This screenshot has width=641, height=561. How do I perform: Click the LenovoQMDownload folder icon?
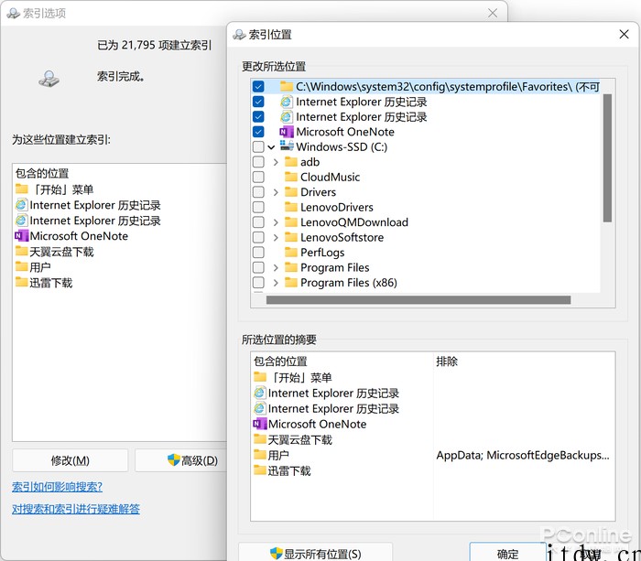(290, 221)
